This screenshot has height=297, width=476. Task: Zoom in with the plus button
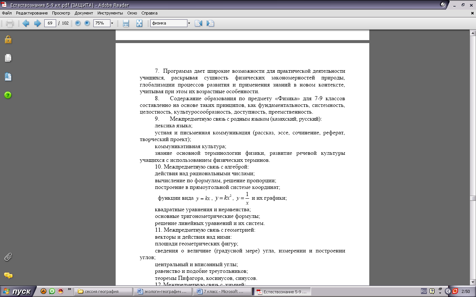coord(87,23)
